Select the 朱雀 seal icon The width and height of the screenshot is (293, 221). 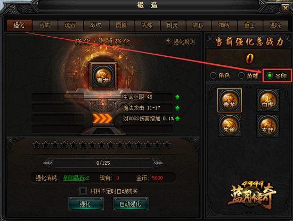pyautogui.click(x=230, y=125)
